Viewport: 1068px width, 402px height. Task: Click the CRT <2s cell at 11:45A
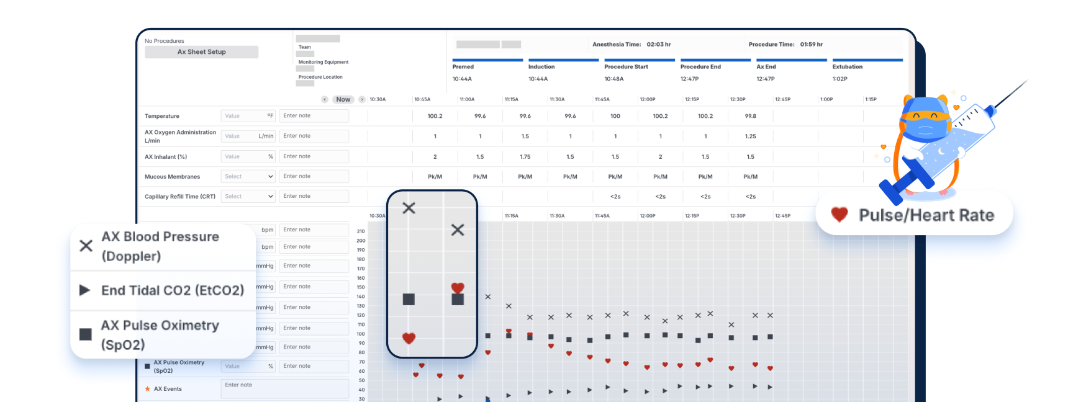tap(615, 197)
